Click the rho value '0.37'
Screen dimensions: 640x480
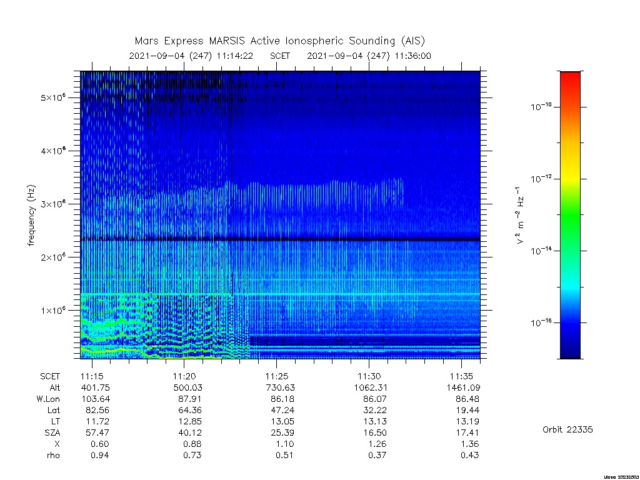pyautogui.click(x=377, y=455)
